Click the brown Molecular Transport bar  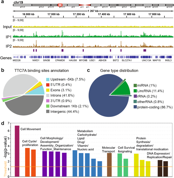pyautogui.click(x=109, y=165)
